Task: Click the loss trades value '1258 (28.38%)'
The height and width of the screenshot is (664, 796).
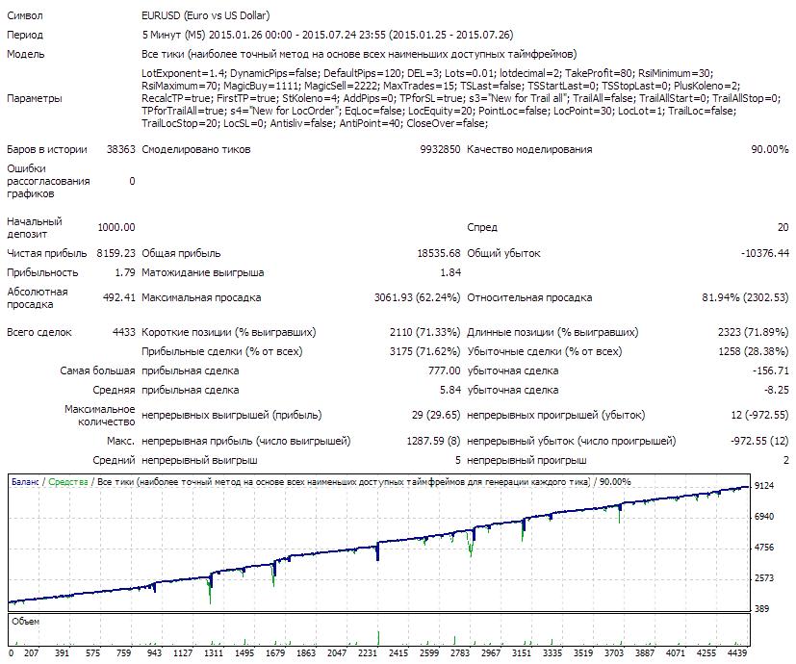Action: click(754, 352)
